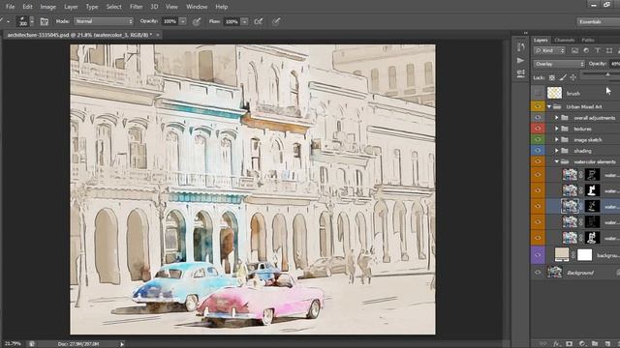The image size is (620, 348).
Task: Expand the textures folder
Action: coord(557,129)
